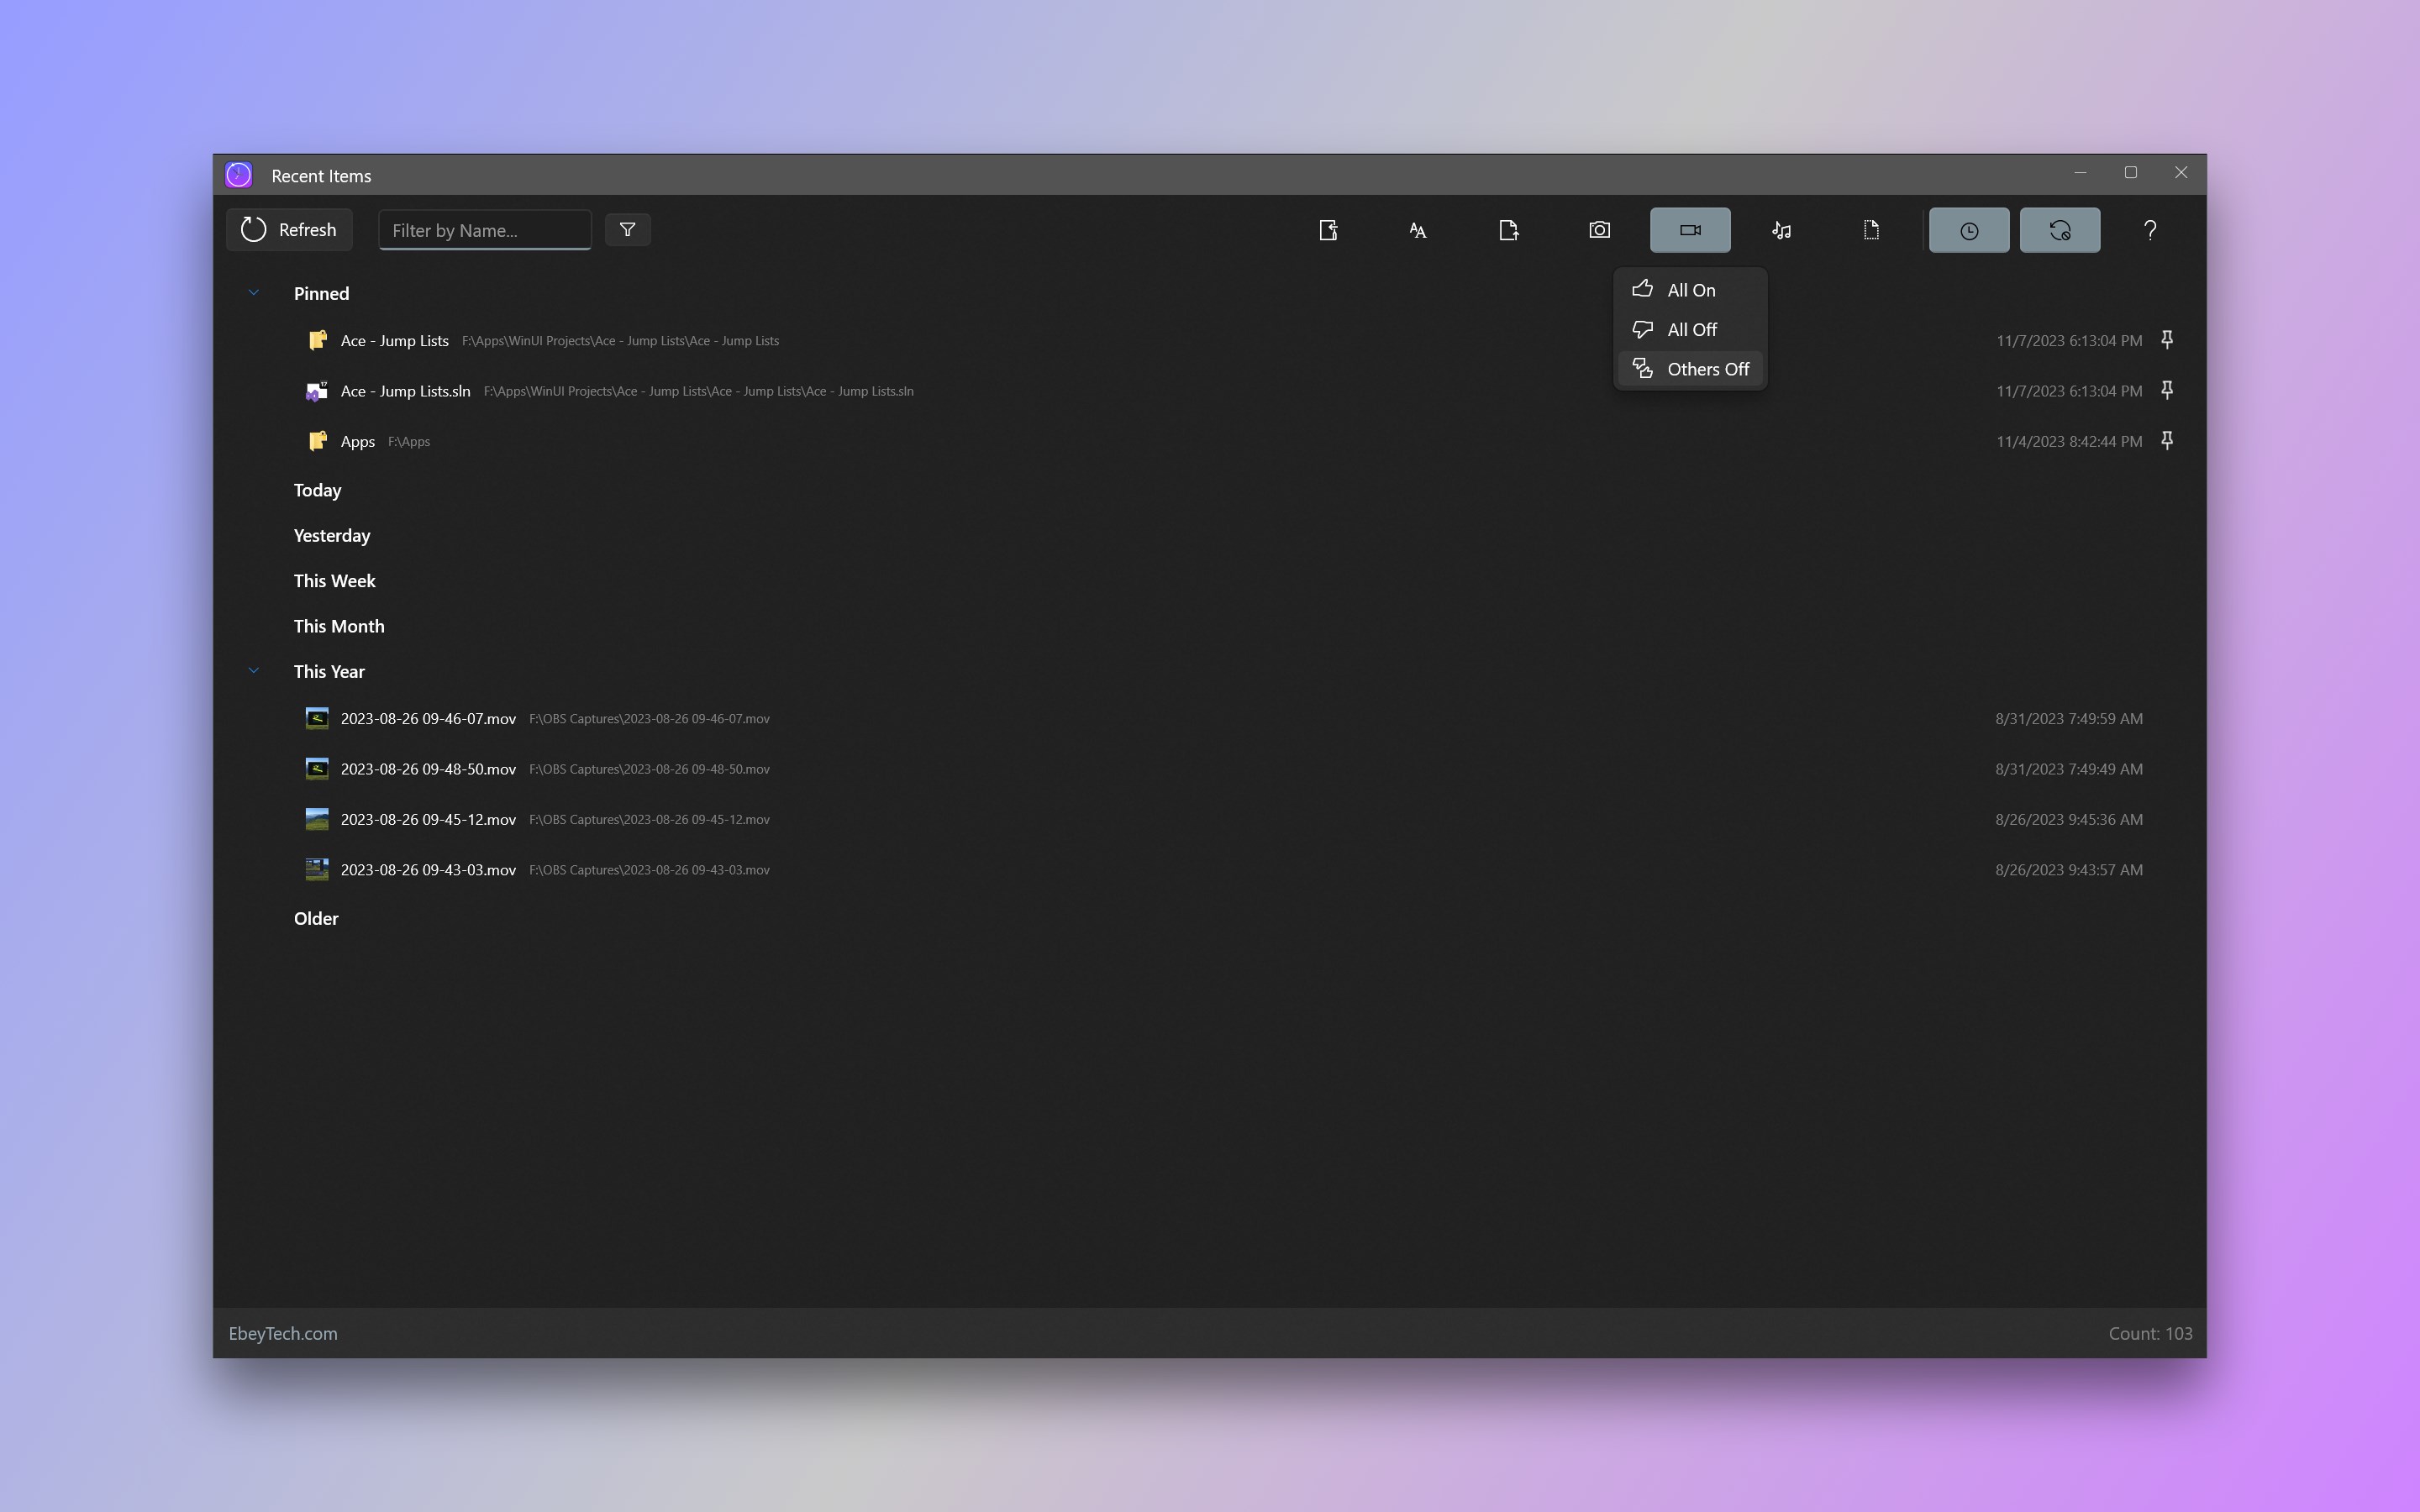The width and height of the screenshot is (2420, 1512).
Task: Click pin icon for Ace - Jump Lists.sln
Action: point(2167,390)
